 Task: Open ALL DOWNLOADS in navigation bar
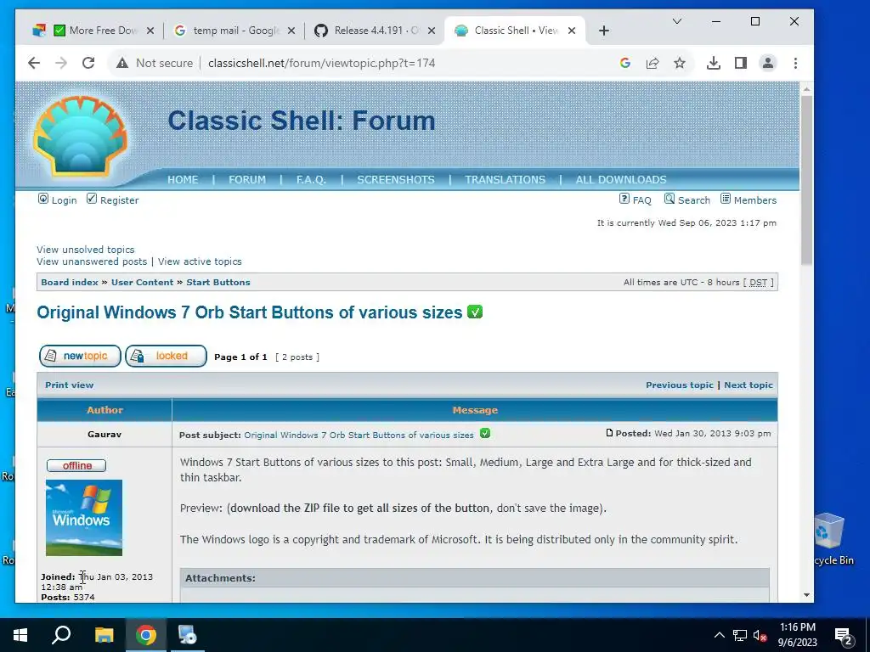[x=621, y=180]
